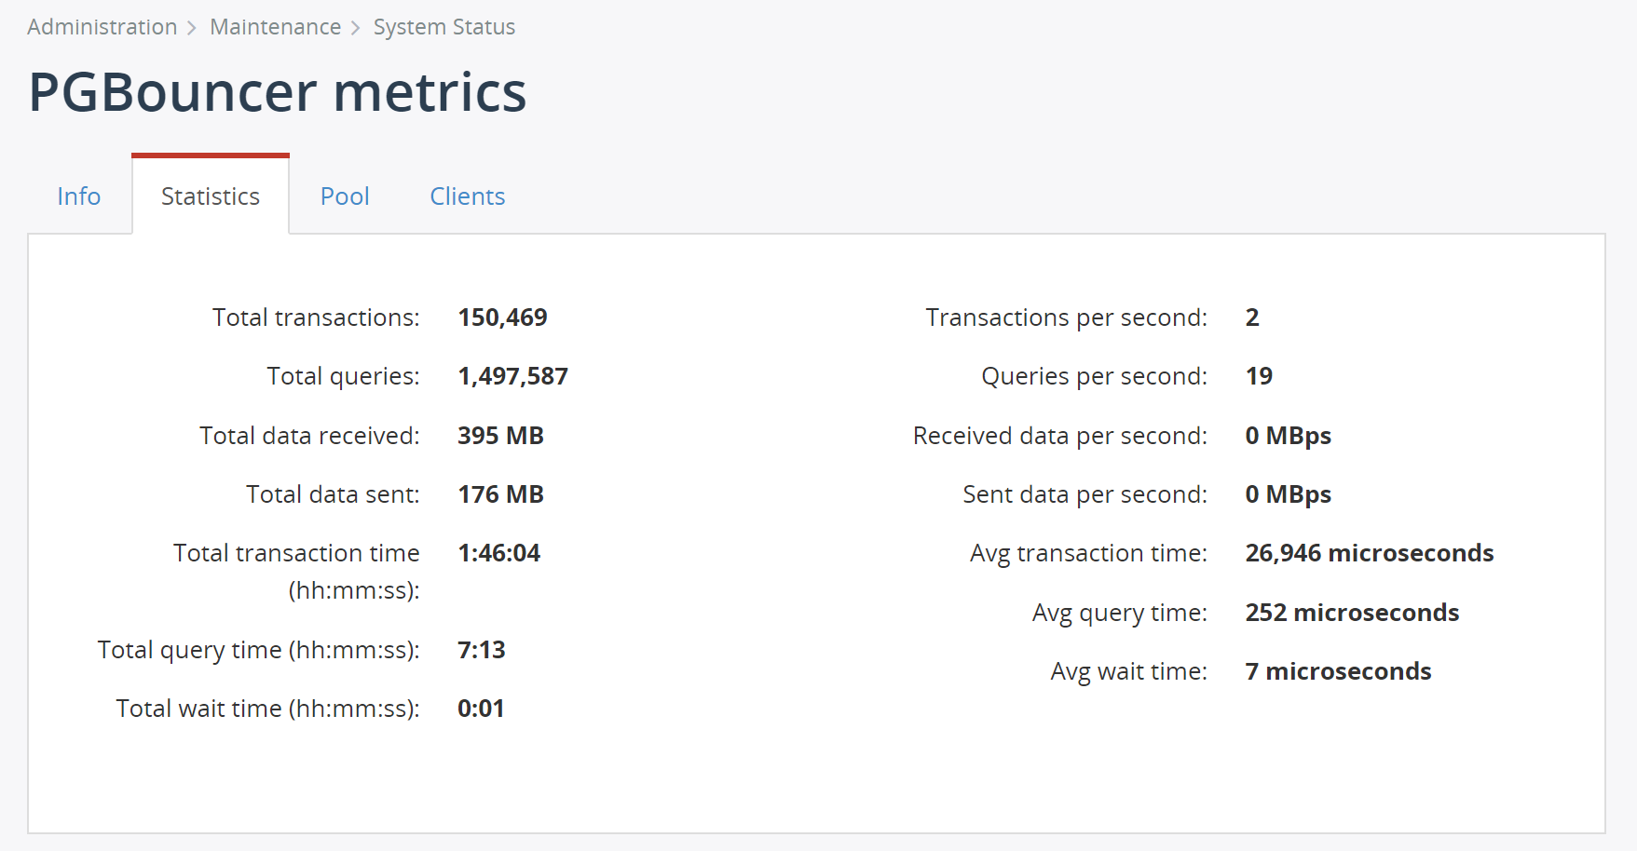Viewport: 1637px width, 851px height.
Task: Select the 252 microseconds value
Action: (1353, 613)
